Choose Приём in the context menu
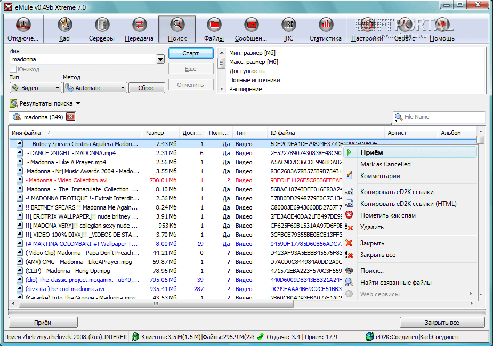The width and height of the screenshot is (493, 346). tap(410, 152)
